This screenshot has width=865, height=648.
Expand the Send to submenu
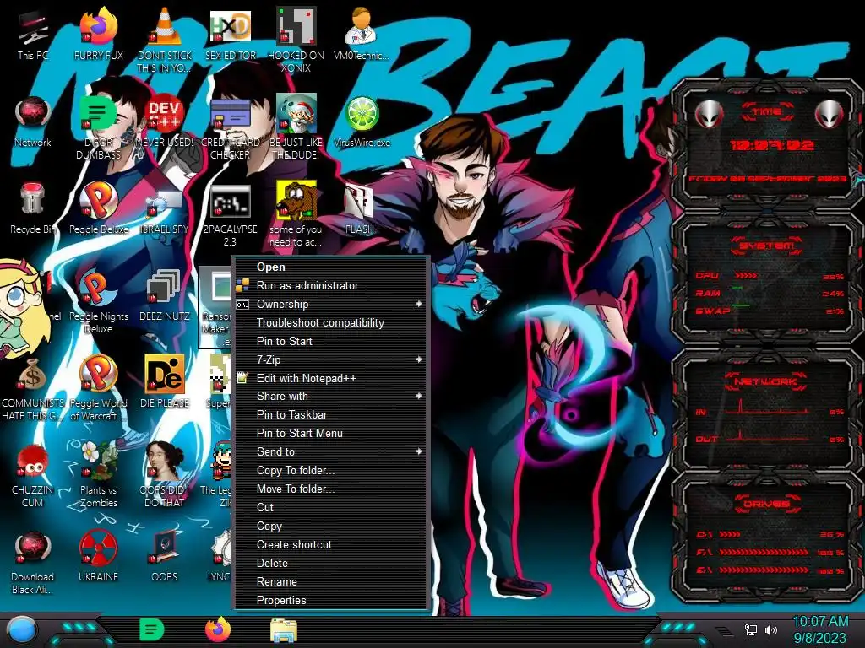330,452
